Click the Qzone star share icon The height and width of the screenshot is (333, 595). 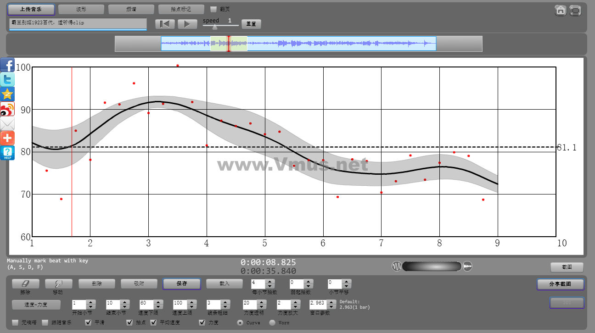click(7, 94)
